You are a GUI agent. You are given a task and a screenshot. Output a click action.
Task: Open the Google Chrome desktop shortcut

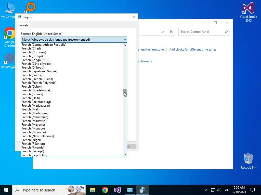coord(9,37)
